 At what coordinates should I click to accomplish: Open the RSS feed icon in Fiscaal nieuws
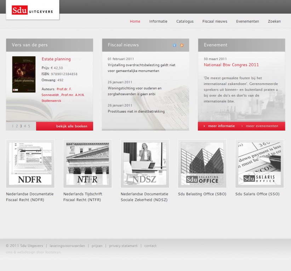[182, 45]
